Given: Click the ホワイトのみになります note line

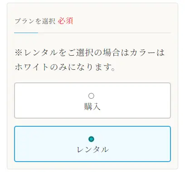Looking at the screenshot, I should point(65,67).
